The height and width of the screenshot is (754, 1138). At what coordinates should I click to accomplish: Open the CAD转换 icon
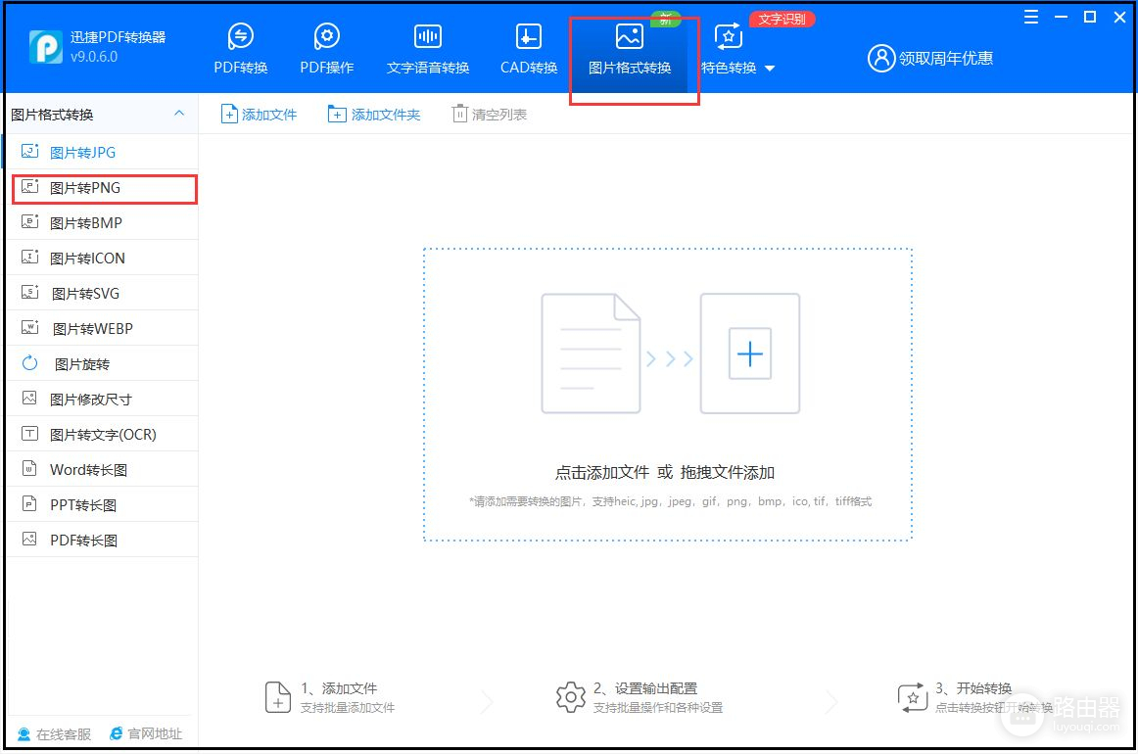(529, 37)
